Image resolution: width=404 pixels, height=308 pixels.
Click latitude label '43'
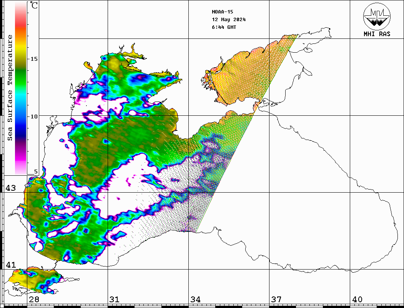click(10, 188)
